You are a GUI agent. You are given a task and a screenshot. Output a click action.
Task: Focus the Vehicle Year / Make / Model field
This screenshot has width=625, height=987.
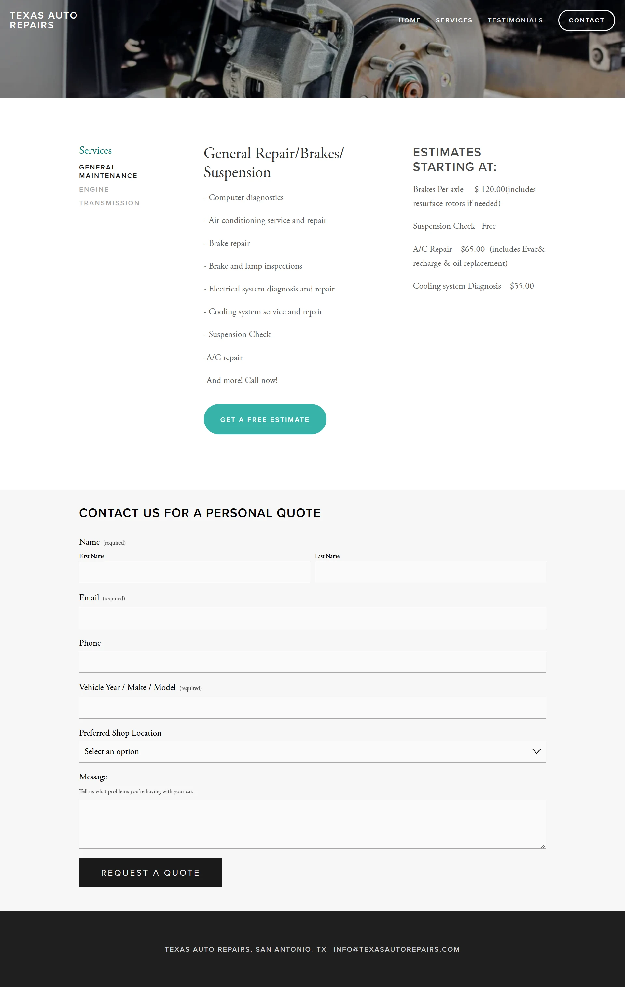coord(312,708)
